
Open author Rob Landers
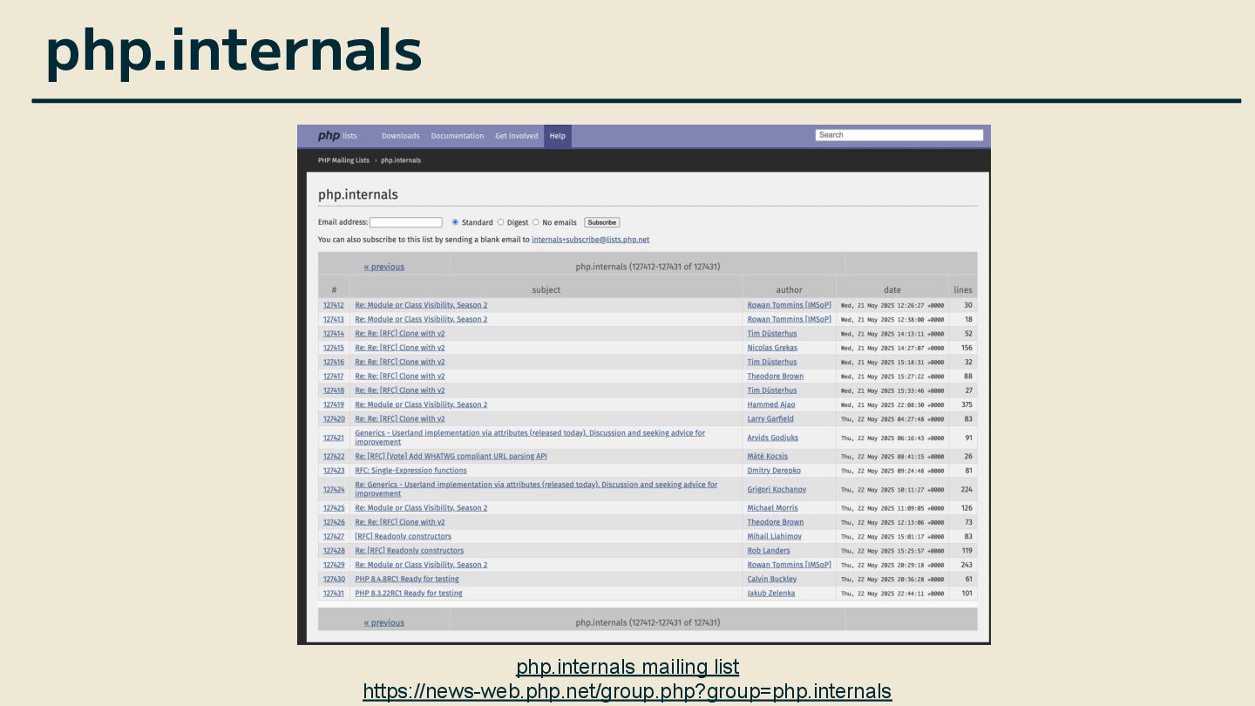(768, 550)
